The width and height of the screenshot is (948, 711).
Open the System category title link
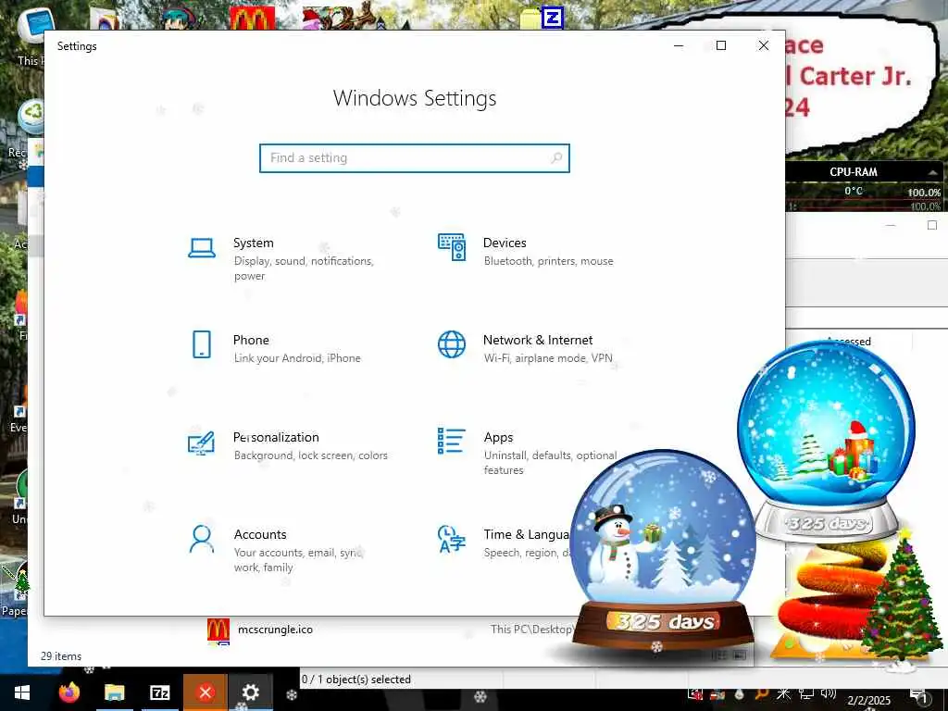click(254, 243)
